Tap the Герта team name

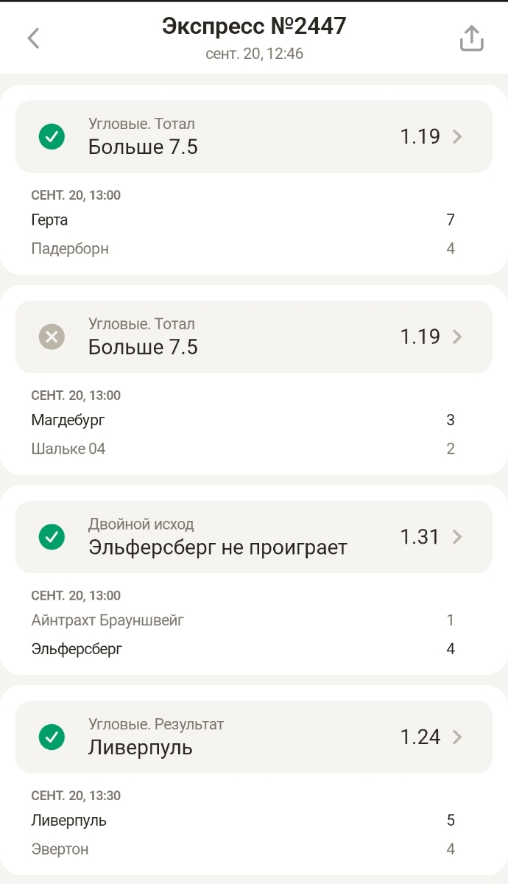point(50,220)
